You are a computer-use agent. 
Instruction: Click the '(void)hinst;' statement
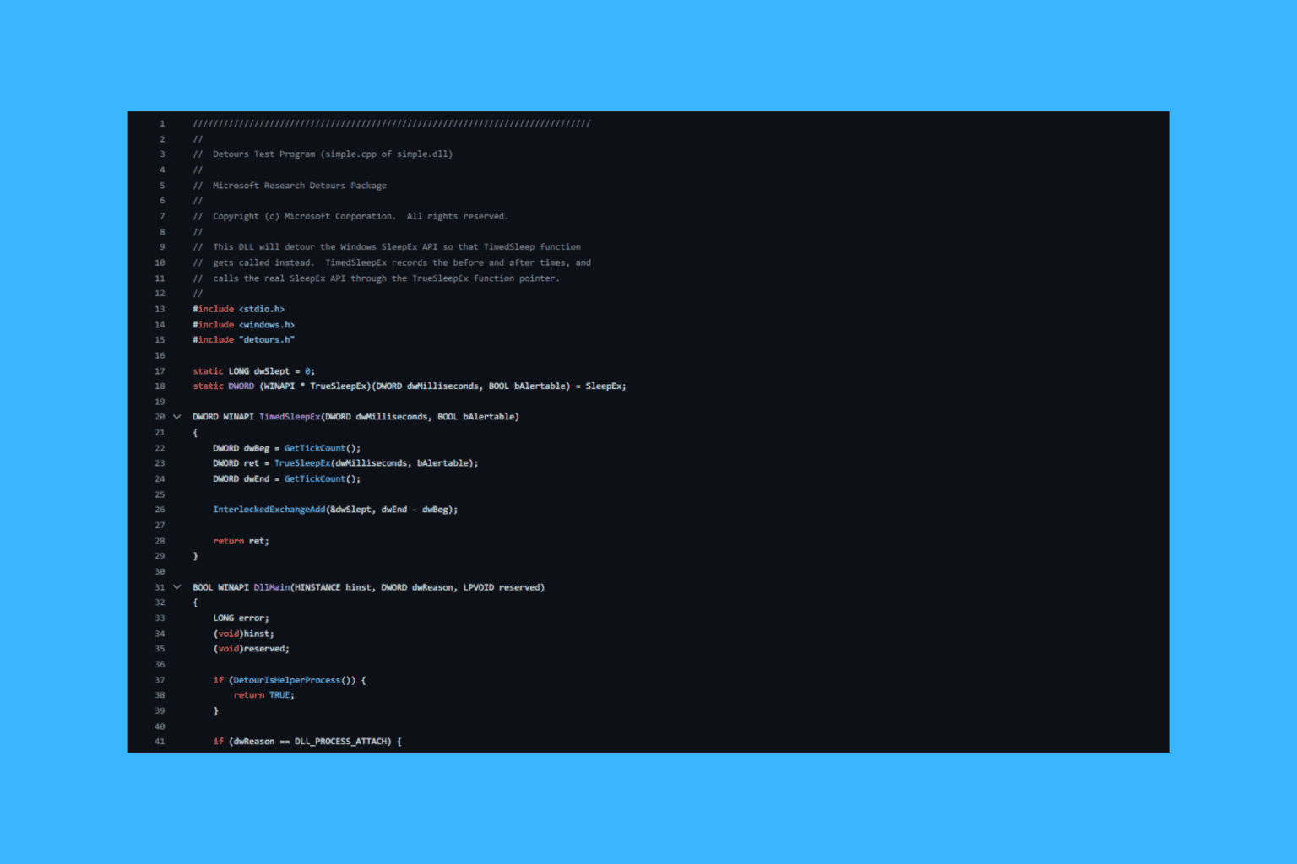(x=243, y=634)
